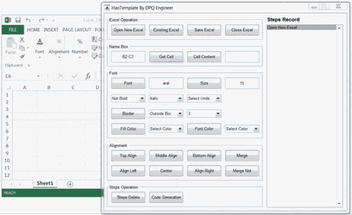Screen dimensions: 352x215
Task: Open the border weight dropdown showing 3
Action: [x=204, y=114]
